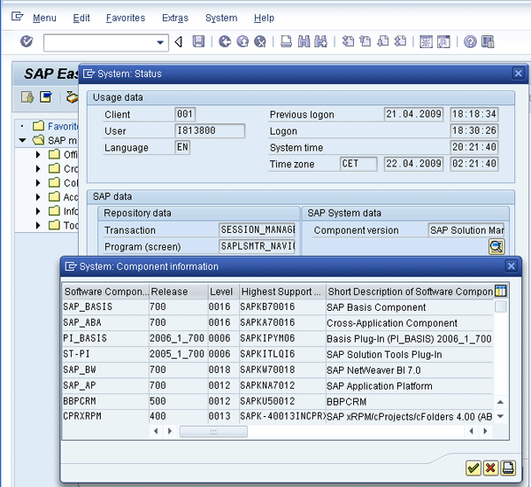Viewport: 531px width, 487px height.
Task: Open table column configuration icon
Action: coord(501,291)
